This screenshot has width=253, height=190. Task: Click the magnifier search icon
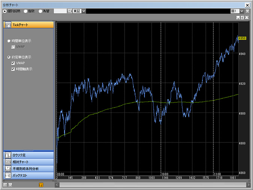tap(70, 11)
